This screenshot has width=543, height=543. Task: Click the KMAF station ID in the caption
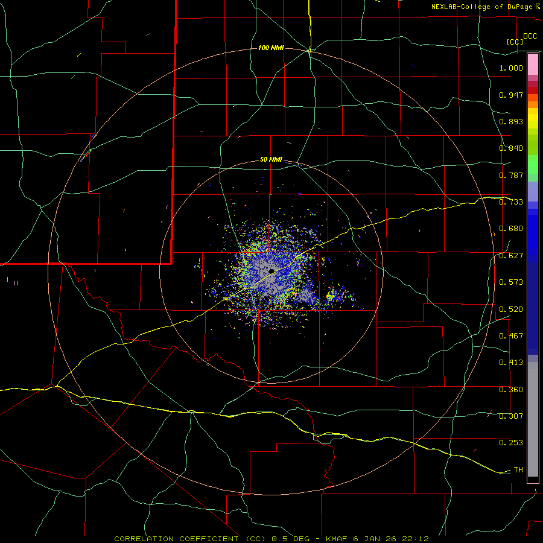(337, 539)
